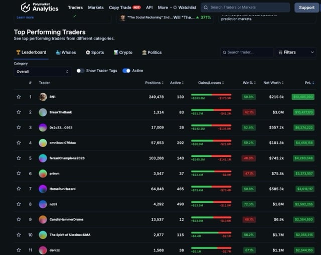Click the Leaderboard trophy icon

(18, 52)
